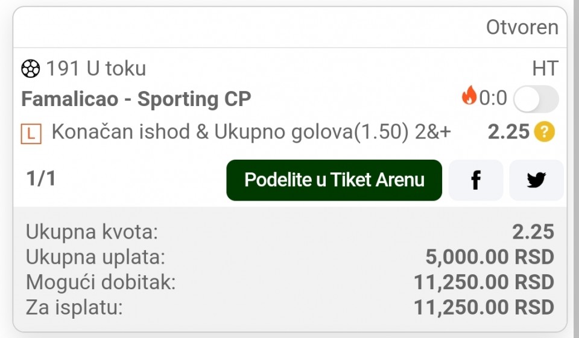579x338 pixels.
Task: Click the Ukupna uplata 5,000.00 RSD amount
Action: (x=490, y=257)
